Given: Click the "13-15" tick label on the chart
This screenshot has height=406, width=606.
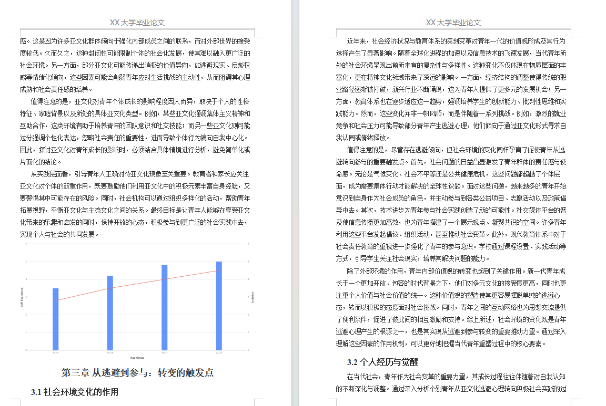Looking at the screenshot, I should tap(56, 353).
